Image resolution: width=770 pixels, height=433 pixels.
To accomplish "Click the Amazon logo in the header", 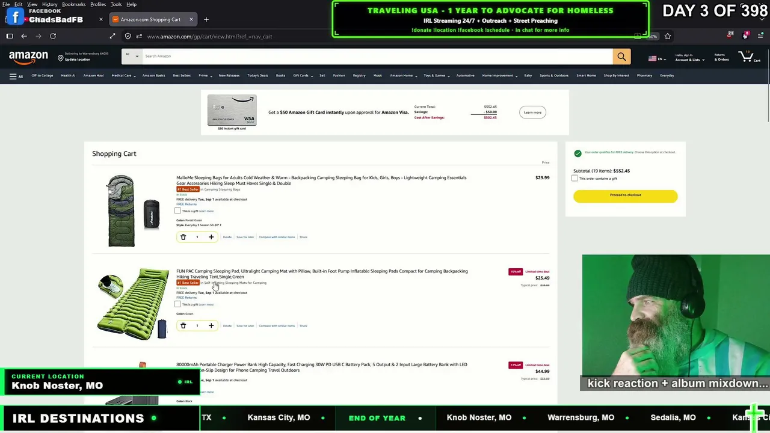I will click(x=28, y=57).
